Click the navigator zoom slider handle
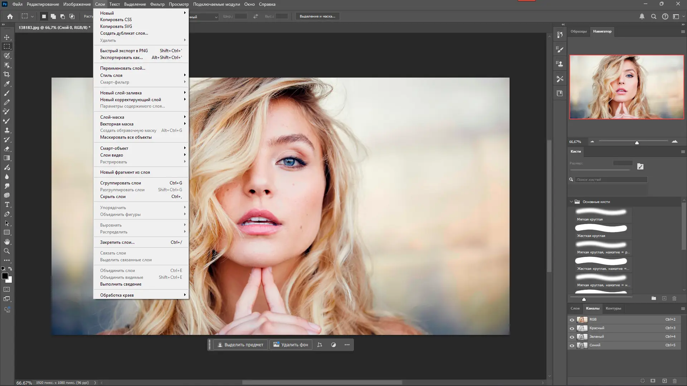This screenshot has width=687, height=386. pos(637,143)
